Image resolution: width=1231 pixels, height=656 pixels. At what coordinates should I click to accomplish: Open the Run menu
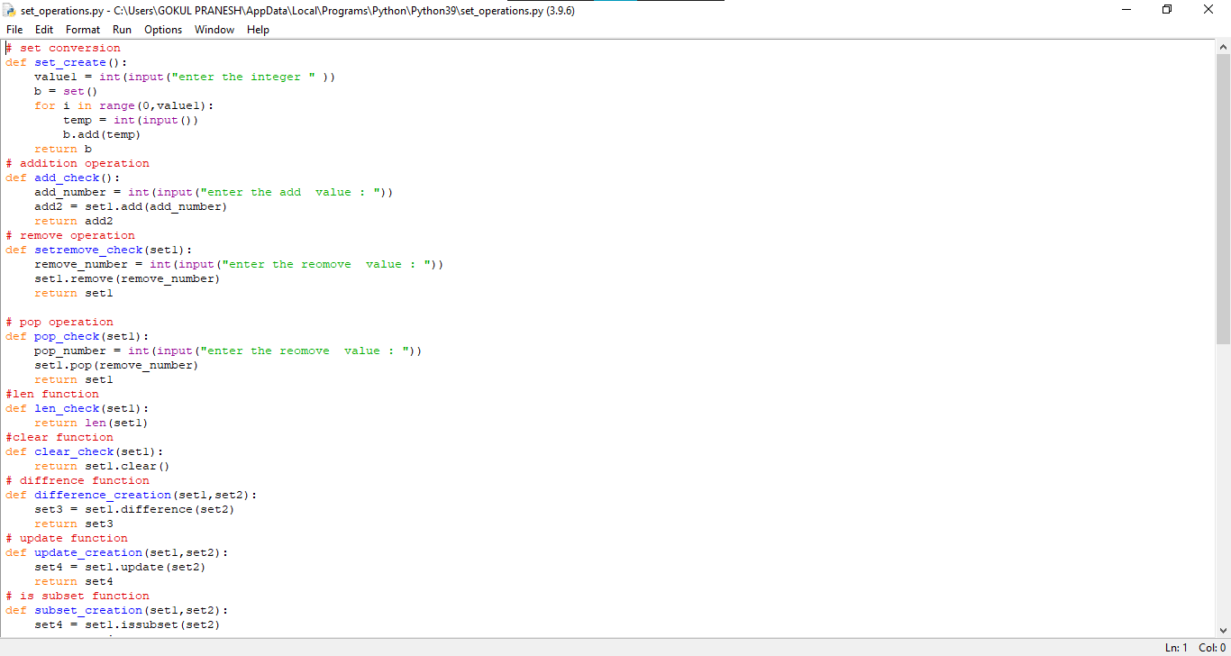click(122, 30)
